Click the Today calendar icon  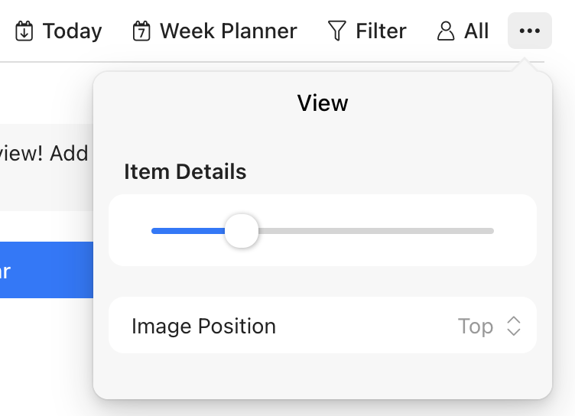click(x=24, y=31)
